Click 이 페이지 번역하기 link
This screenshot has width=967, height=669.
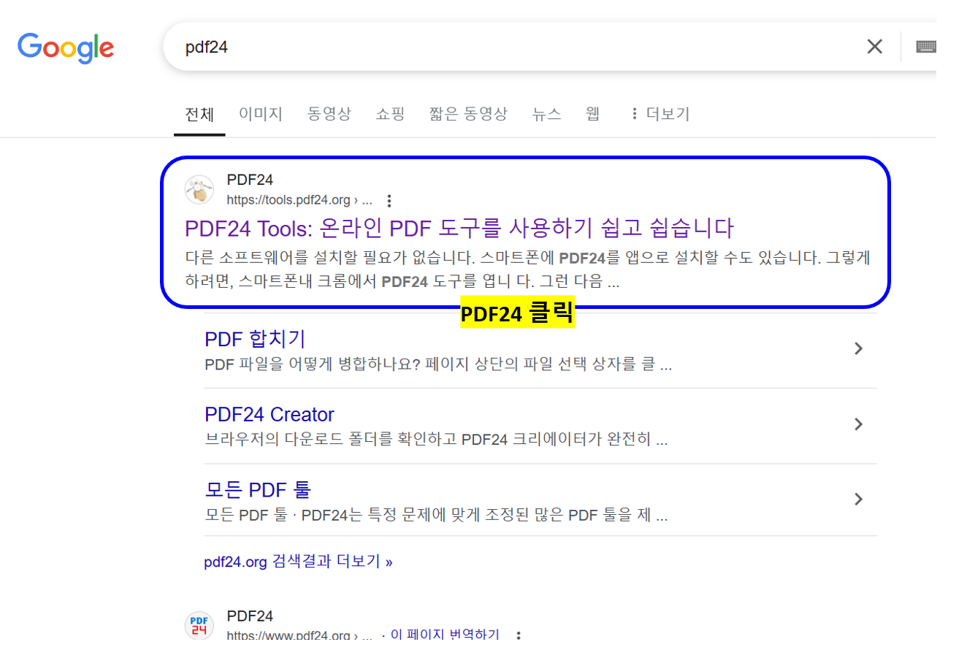point(445,635)
